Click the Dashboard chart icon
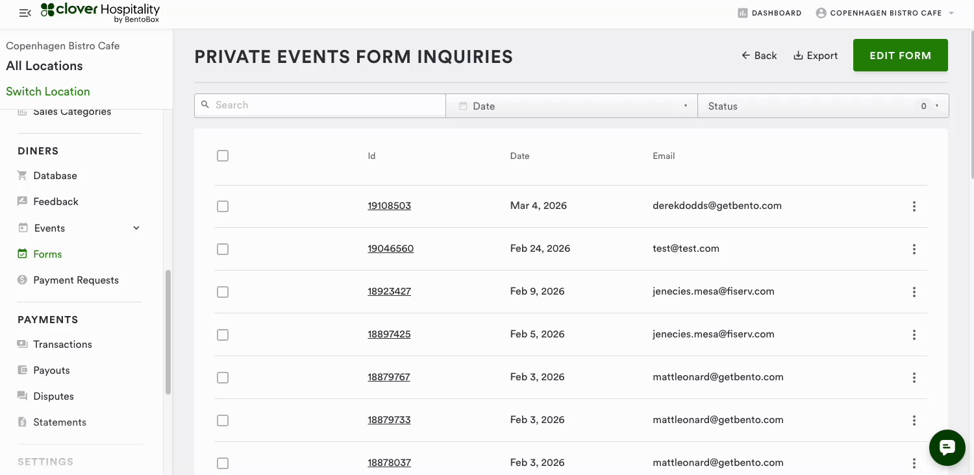 coord(743,13)
